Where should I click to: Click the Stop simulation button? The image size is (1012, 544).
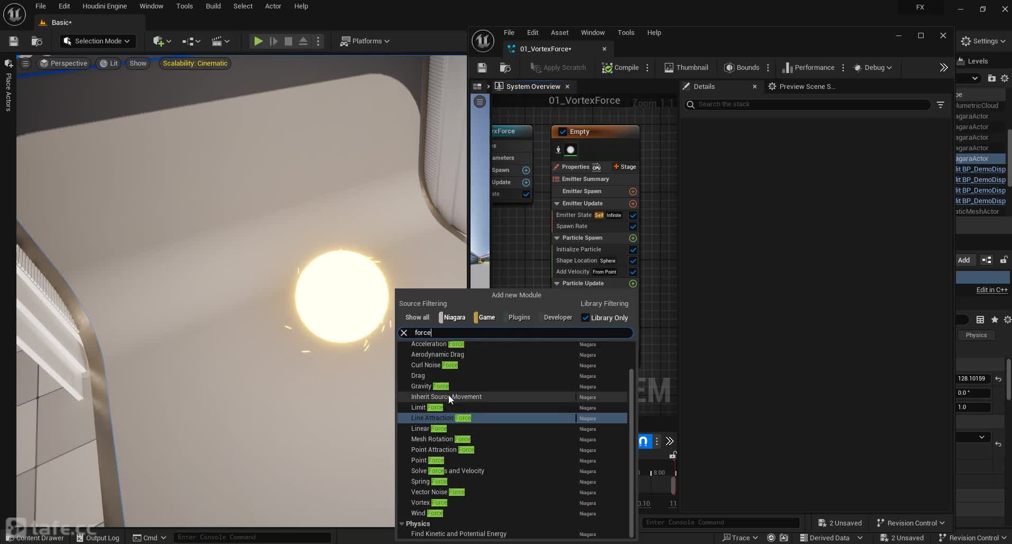tap(288, 41)
